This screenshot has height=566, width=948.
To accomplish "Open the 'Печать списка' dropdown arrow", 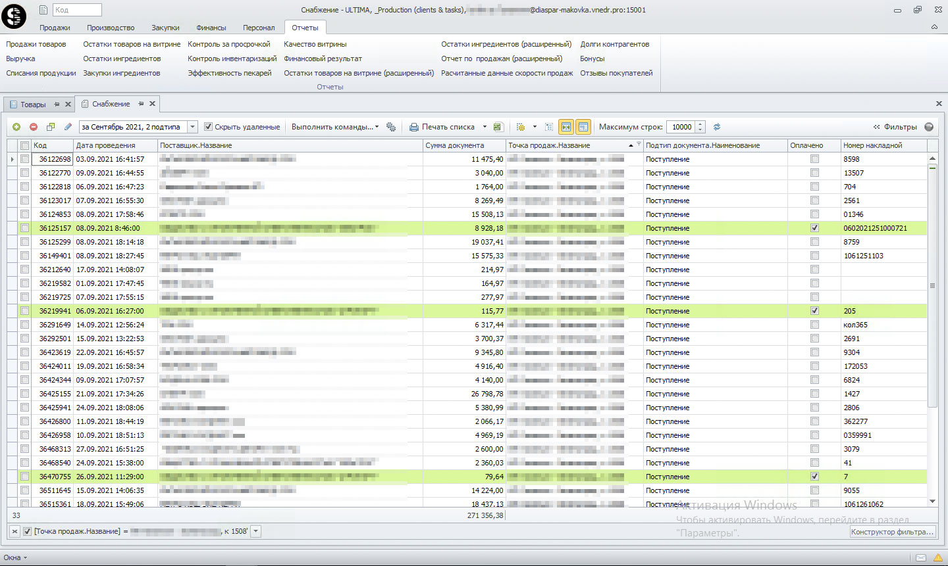I will [485, 127].
